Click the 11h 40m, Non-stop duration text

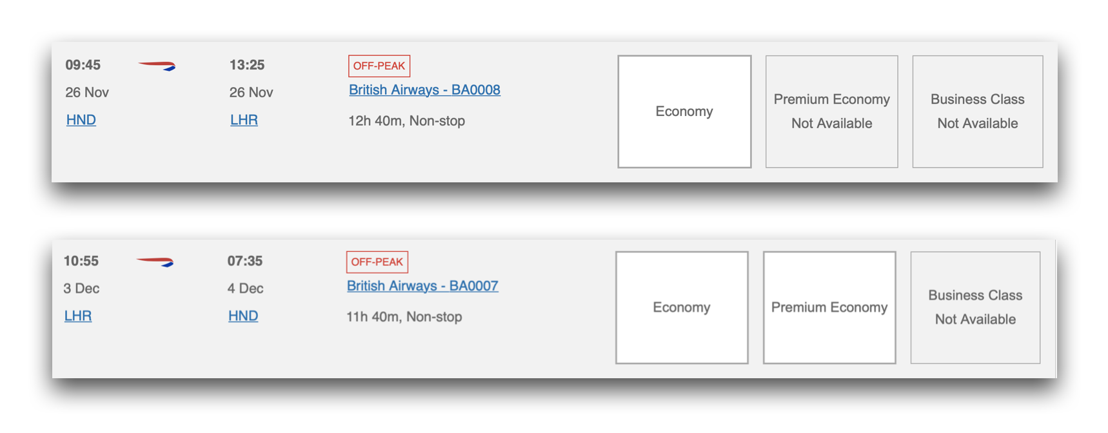404,317
